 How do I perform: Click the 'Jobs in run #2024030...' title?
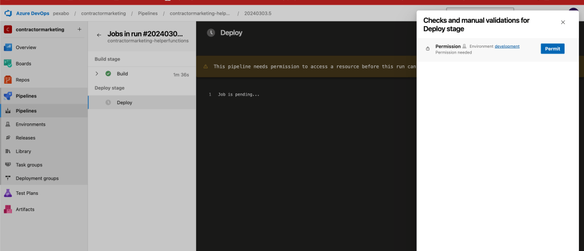145,34
